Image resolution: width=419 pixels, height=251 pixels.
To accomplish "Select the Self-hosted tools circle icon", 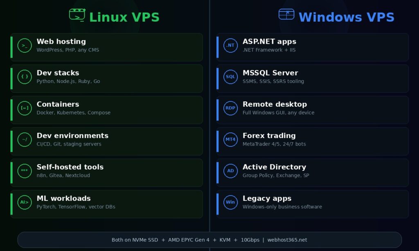I will tap(25, 171).
